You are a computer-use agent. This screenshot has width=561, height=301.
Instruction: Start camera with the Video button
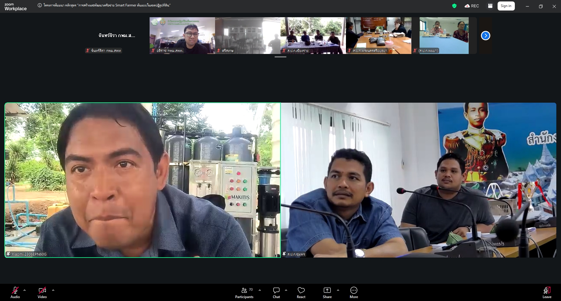[x=42, y=293]
